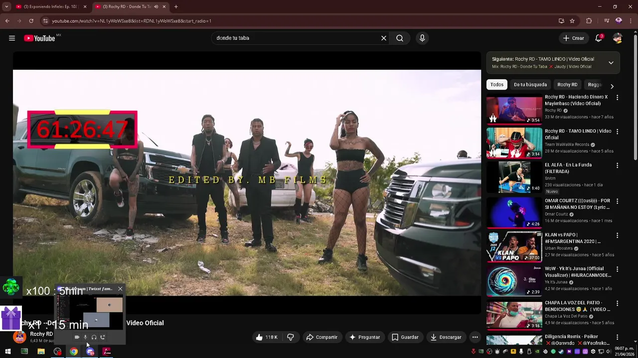The image size is (638, 358).
Task: Clear the search text with the X
Action: point(384,38)
